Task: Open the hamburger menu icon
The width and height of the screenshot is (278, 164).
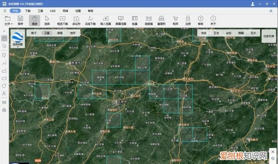Action: pyautogui.click(x=5, y=11)
